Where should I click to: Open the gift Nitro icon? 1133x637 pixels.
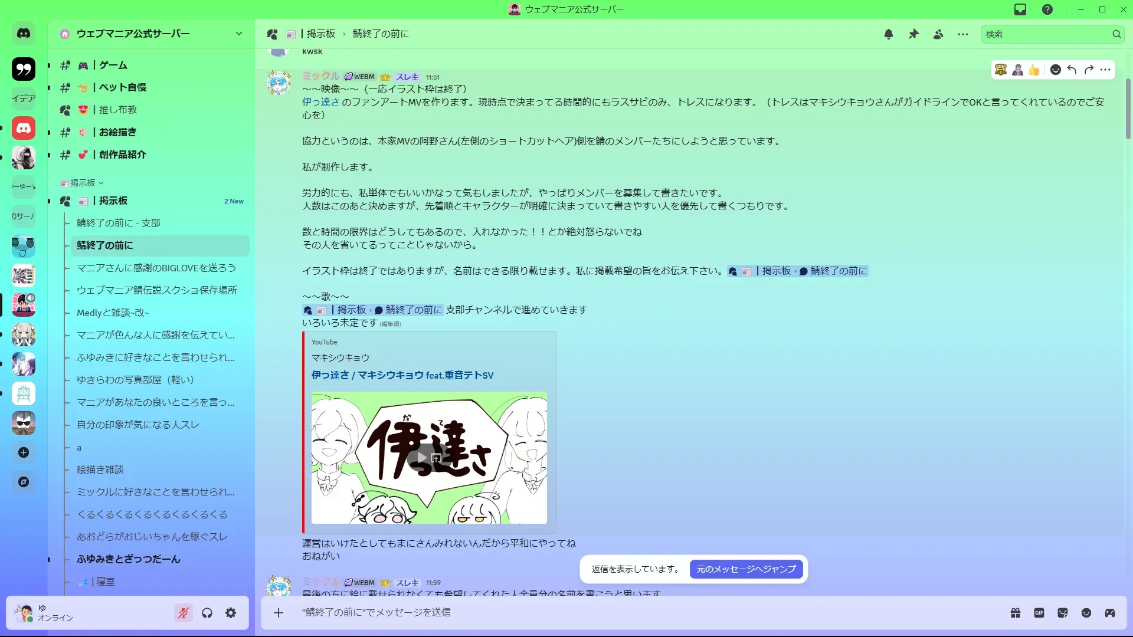[x=1016, y=613]
